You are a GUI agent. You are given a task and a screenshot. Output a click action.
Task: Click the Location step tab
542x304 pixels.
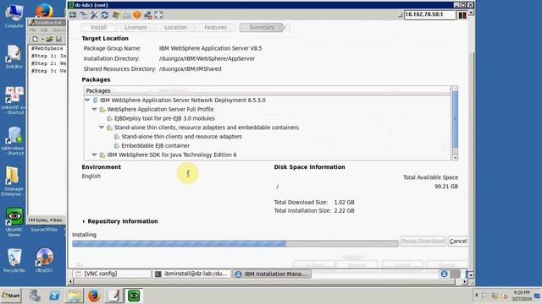pos(175,27)
